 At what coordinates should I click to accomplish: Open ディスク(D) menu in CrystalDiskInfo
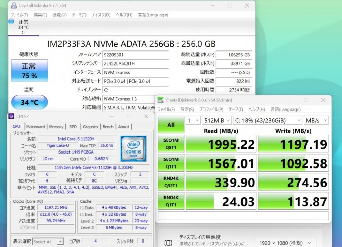pos(101,15)
